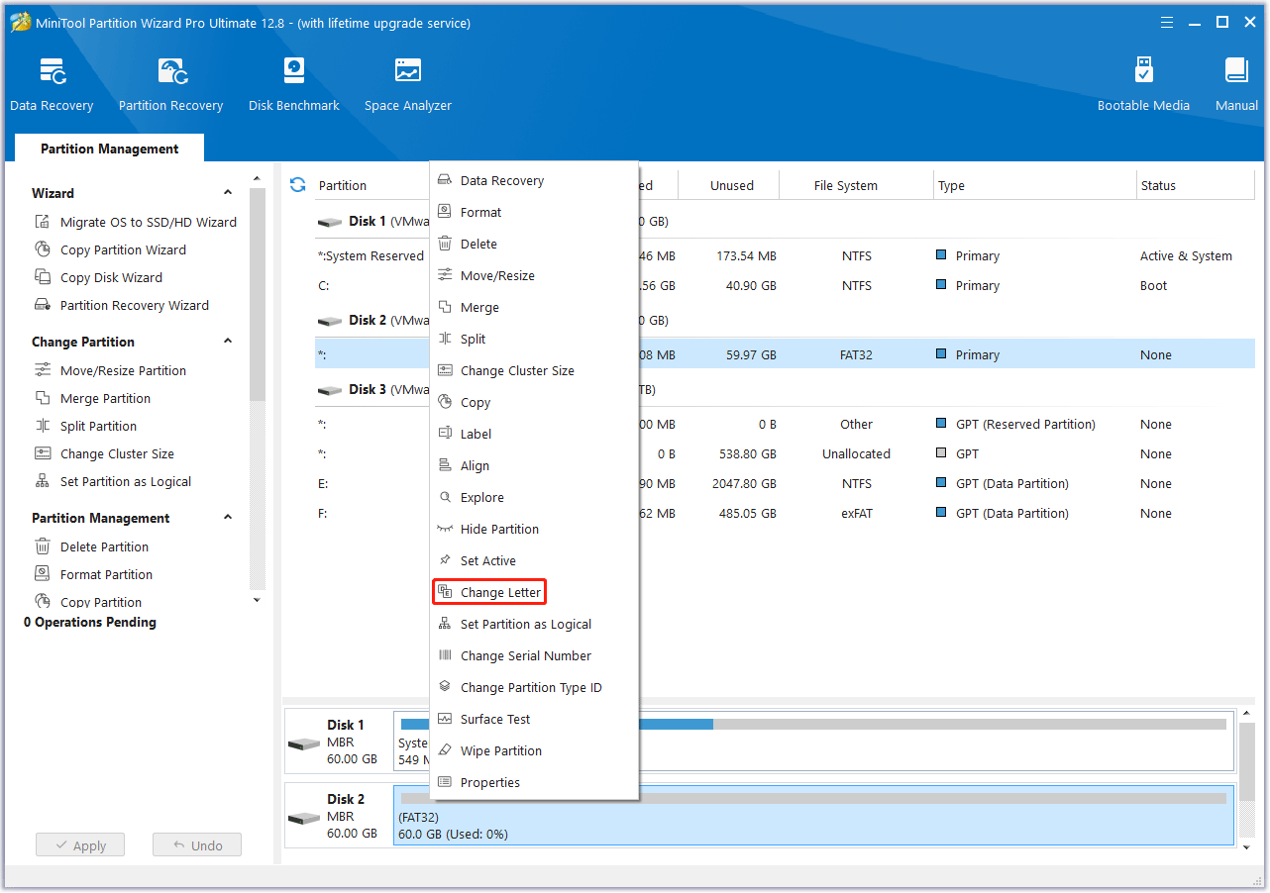The width and height of the screenshot is (1270, 893).
Task: Click the trash icon for Delete in the context menu
Action: pos(445,244)
